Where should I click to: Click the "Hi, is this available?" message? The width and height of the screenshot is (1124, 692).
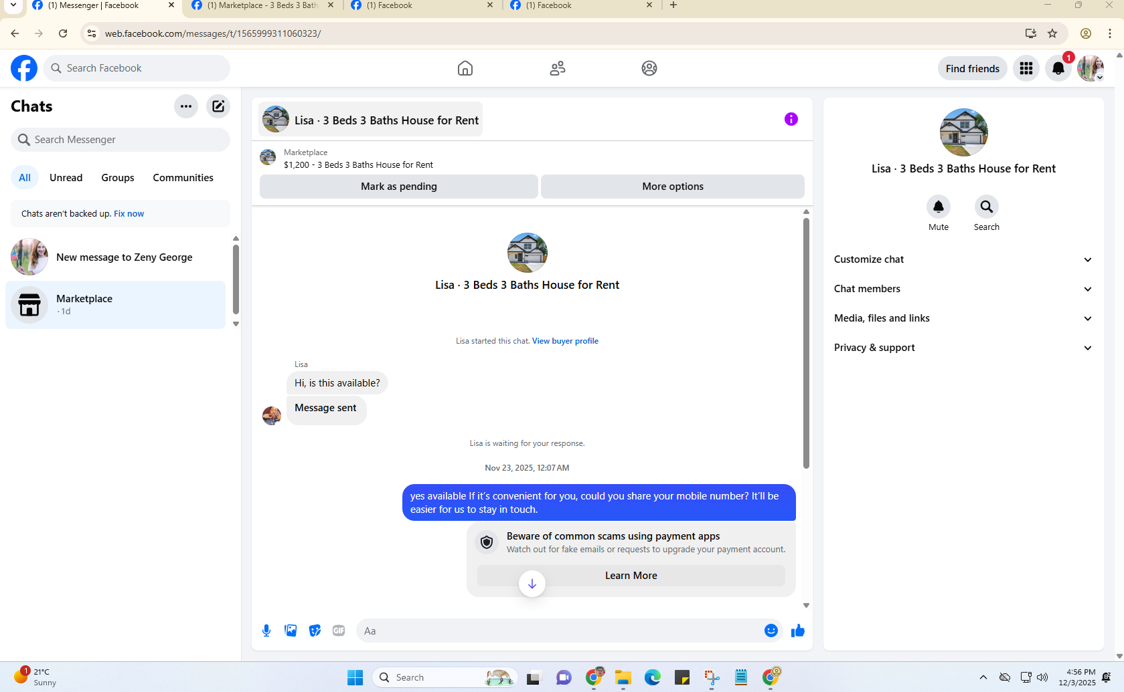point(337,383)
